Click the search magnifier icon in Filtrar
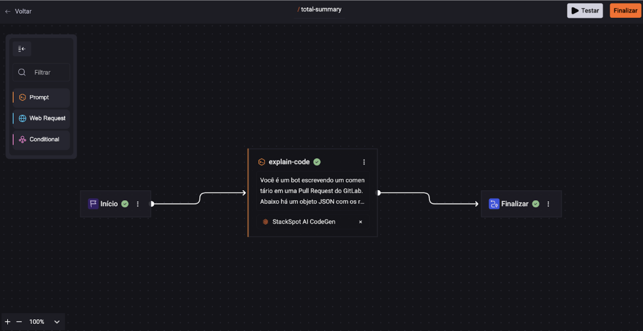 click(22, 72)
